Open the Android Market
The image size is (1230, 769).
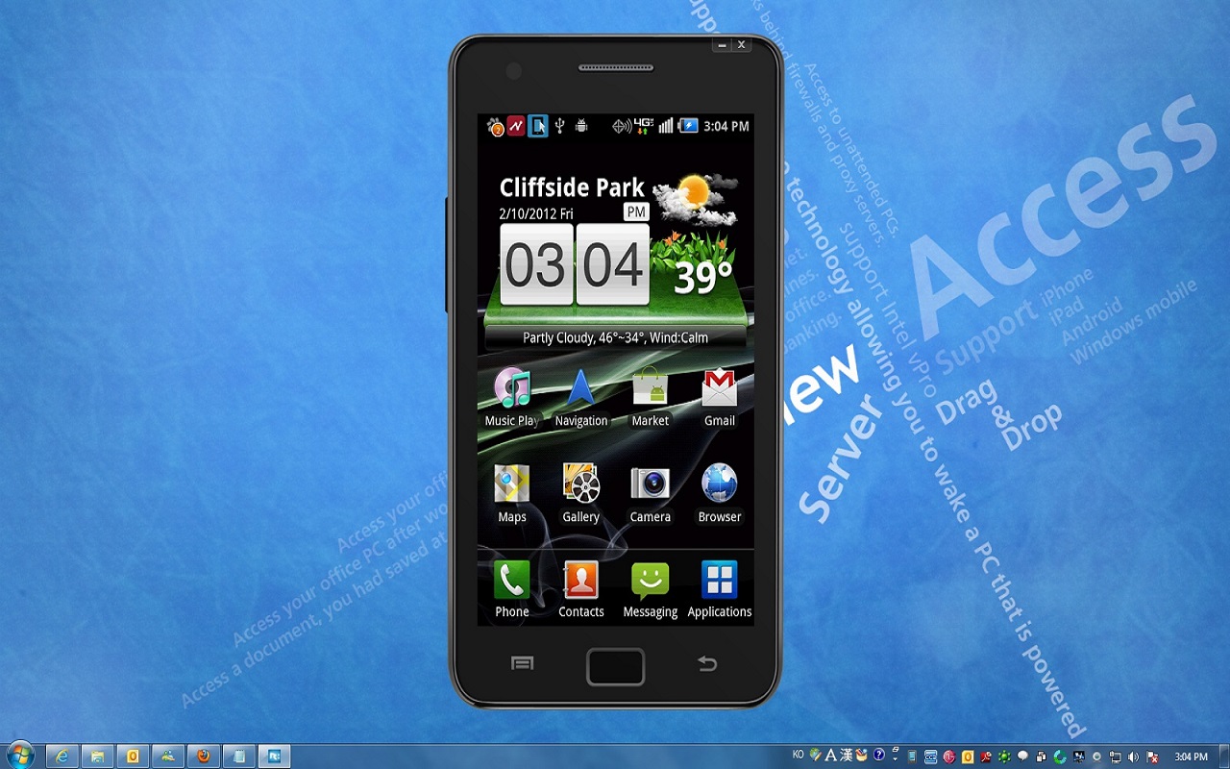point(650,391)
